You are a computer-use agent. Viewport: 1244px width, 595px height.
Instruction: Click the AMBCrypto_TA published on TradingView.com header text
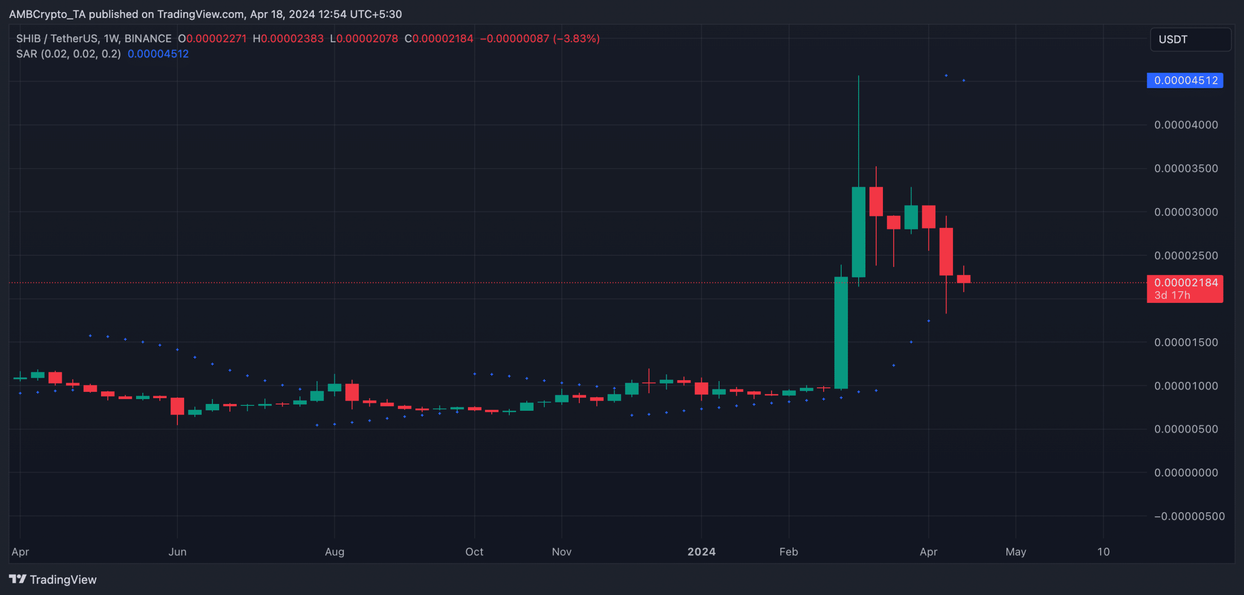tap(206, 14)
